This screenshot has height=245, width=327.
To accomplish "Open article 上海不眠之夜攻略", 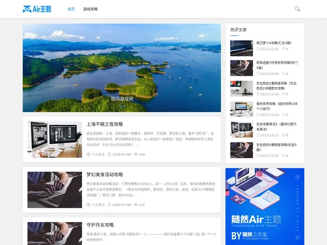I will tap(105, 124).
